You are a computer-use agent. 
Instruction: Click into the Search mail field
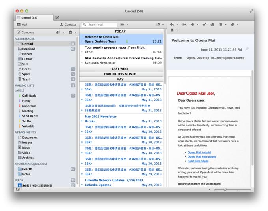coord(99,24)
